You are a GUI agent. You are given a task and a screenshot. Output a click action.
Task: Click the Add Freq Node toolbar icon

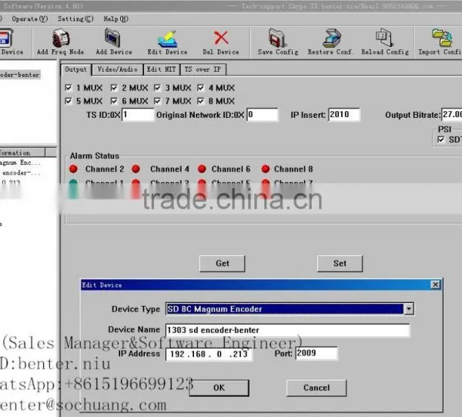click(61, 39)
